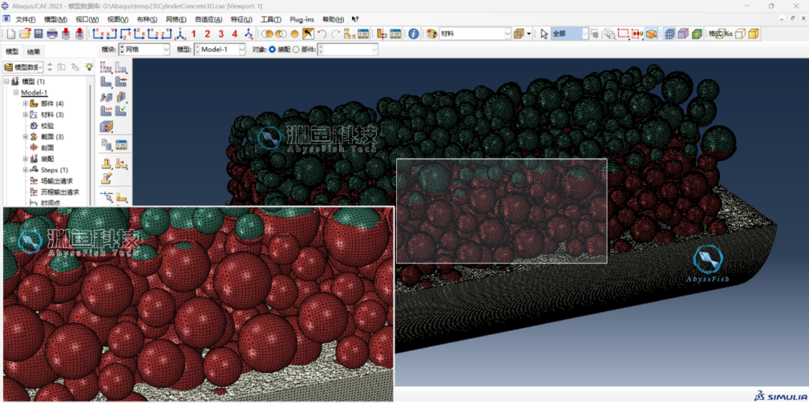Select Model-1 in the model tree
The image size is (809, 403).
point(34,93)
